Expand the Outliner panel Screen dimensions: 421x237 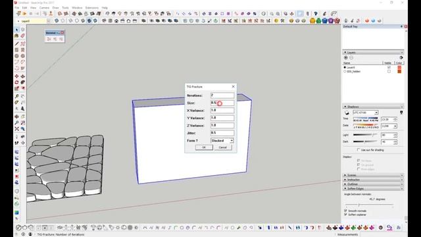pyautogui.click(x=373, y=184)
